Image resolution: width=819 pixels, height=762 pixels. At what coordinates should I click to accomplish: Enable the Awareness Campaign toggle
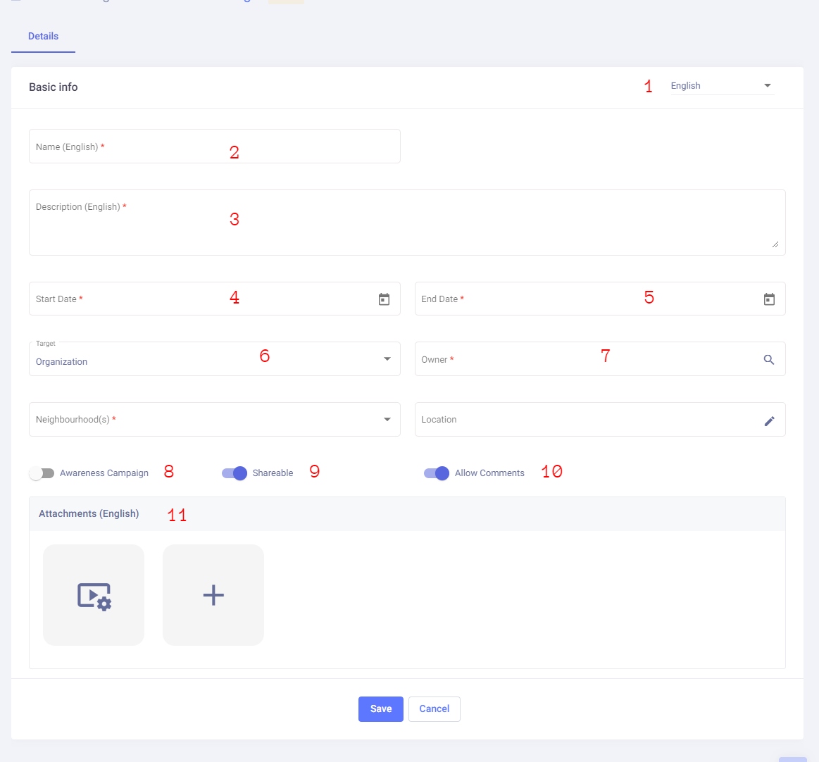(42, 473)
